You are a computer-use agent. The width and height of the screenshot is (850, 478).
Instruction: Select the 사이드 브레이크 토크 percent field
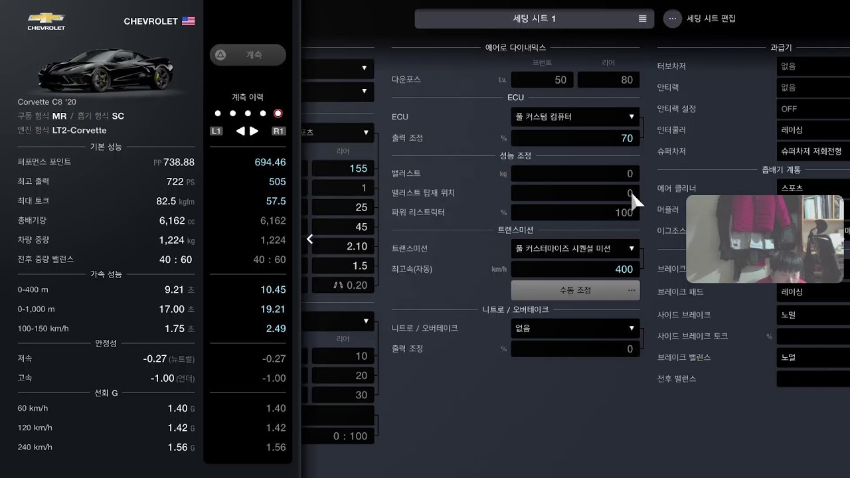point(813,336)
